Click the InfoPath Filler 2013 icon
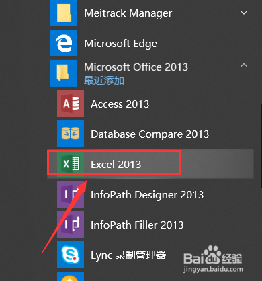The image size is (262, 281). click(x=71, y=225)
